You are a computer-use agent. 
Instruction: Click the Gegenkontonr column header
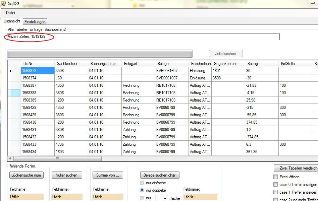point(228,64)
